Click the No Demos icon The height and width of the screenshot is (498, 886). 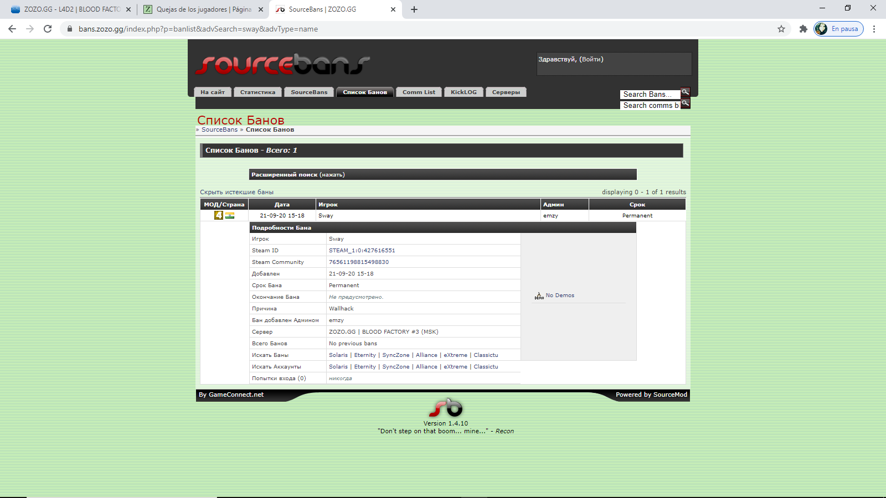point(539,296)
